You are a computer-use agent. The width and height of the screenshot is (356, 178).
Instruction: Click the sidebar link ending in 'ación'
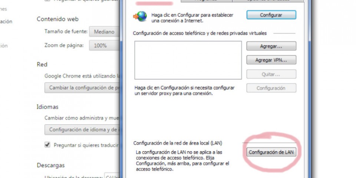tap(6, 22)
